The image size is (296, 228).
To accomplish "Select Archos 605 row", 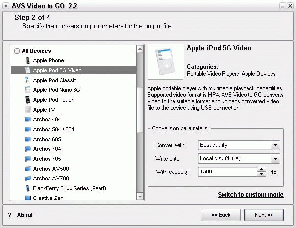I will pyautogui.click(x=74, y=139).
